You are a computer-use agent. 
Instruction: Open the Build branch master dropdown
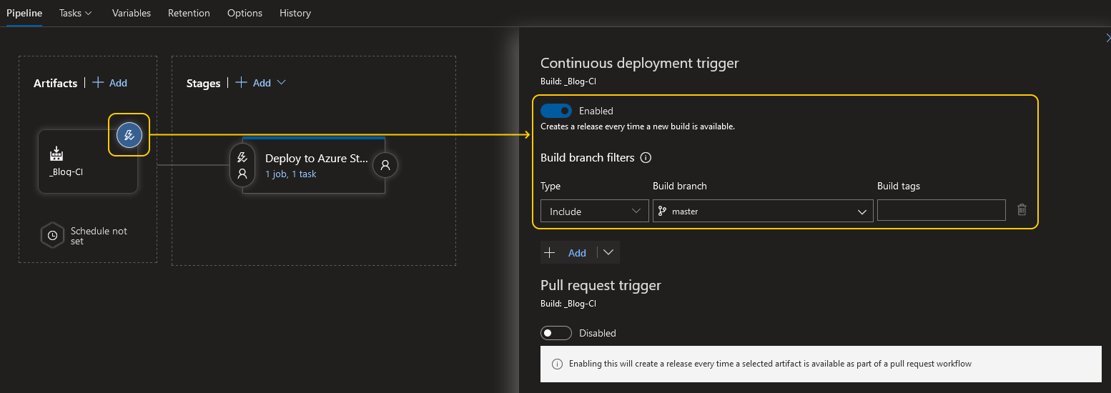(763, 211)
